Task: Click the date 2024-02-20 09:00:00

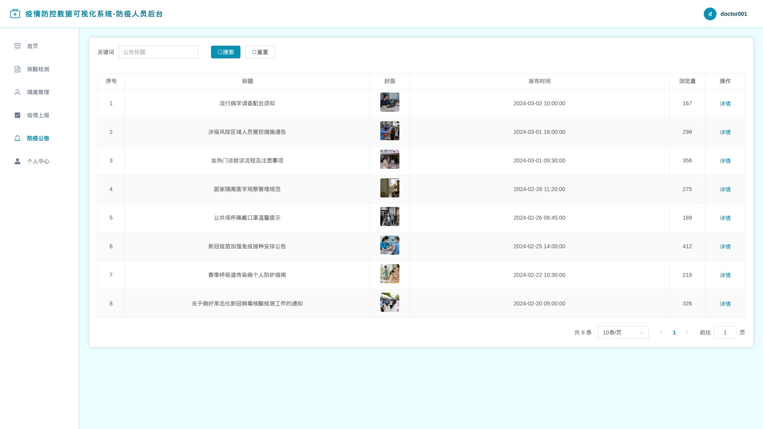Action: 539,303
